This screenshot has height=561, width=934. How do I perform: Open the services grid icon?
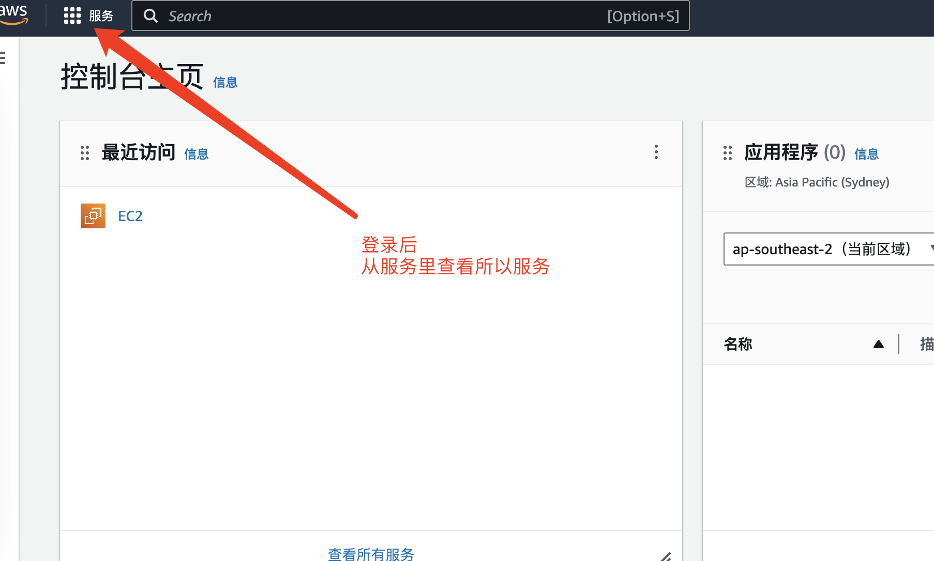[x=72, y=16]
